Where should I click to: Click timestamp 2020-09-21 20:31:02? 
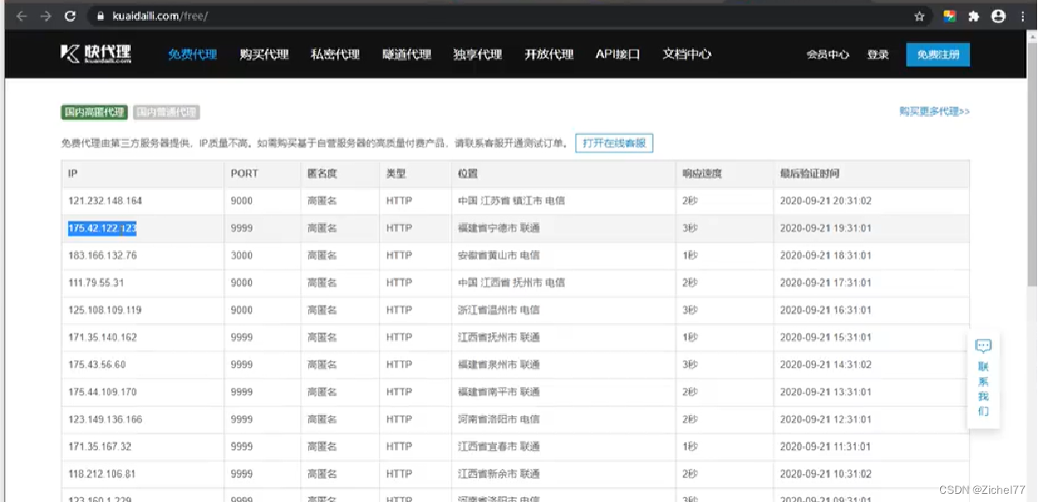click(x=826, y=201)
